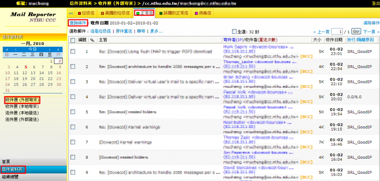Go to next month in calendar
Screen dimensions: 380x181
(50, 49)
